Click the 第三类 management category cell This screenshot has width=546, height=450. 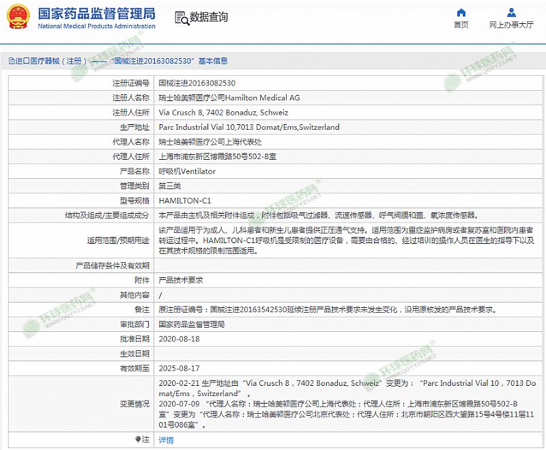point(170,186)
